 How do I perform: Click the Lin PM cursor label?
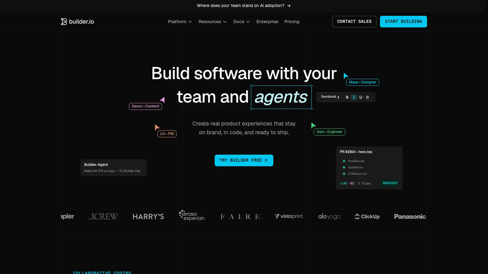pos(167,134)
